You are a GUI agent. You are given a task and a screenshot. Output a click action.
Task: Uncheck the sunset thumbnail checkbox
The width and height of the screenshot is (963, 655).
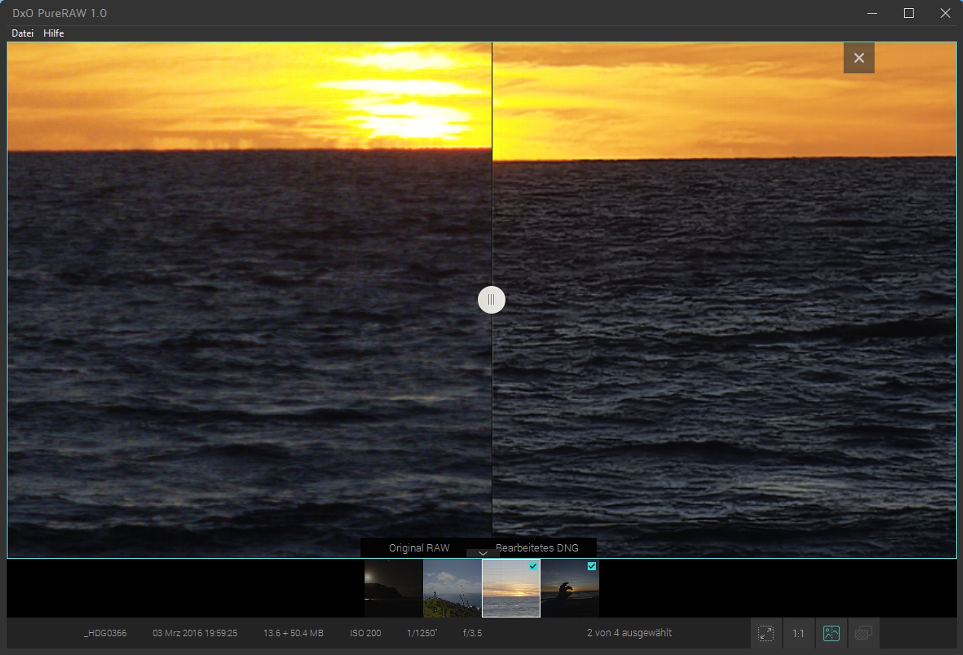pyautogui.click(x=533, y=566)
